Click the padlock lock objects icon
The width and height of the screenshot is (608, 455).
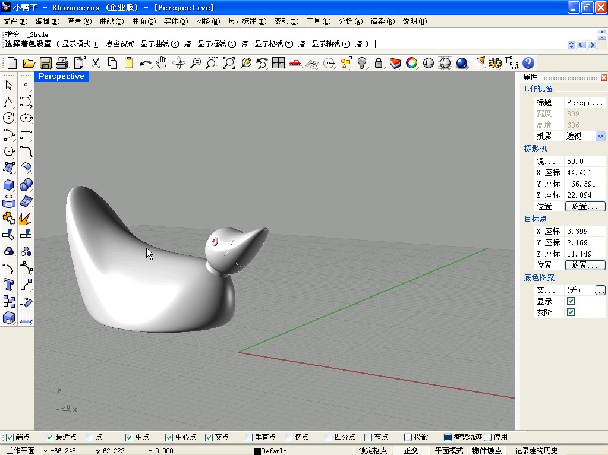379,63
